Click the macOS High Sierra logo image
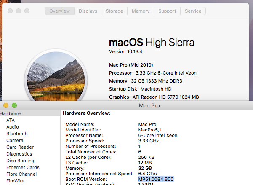 coord(56,75)
